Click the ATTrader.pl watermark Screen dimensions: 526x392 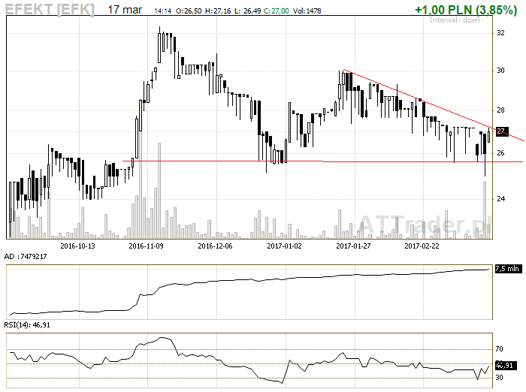coord(423,223)
